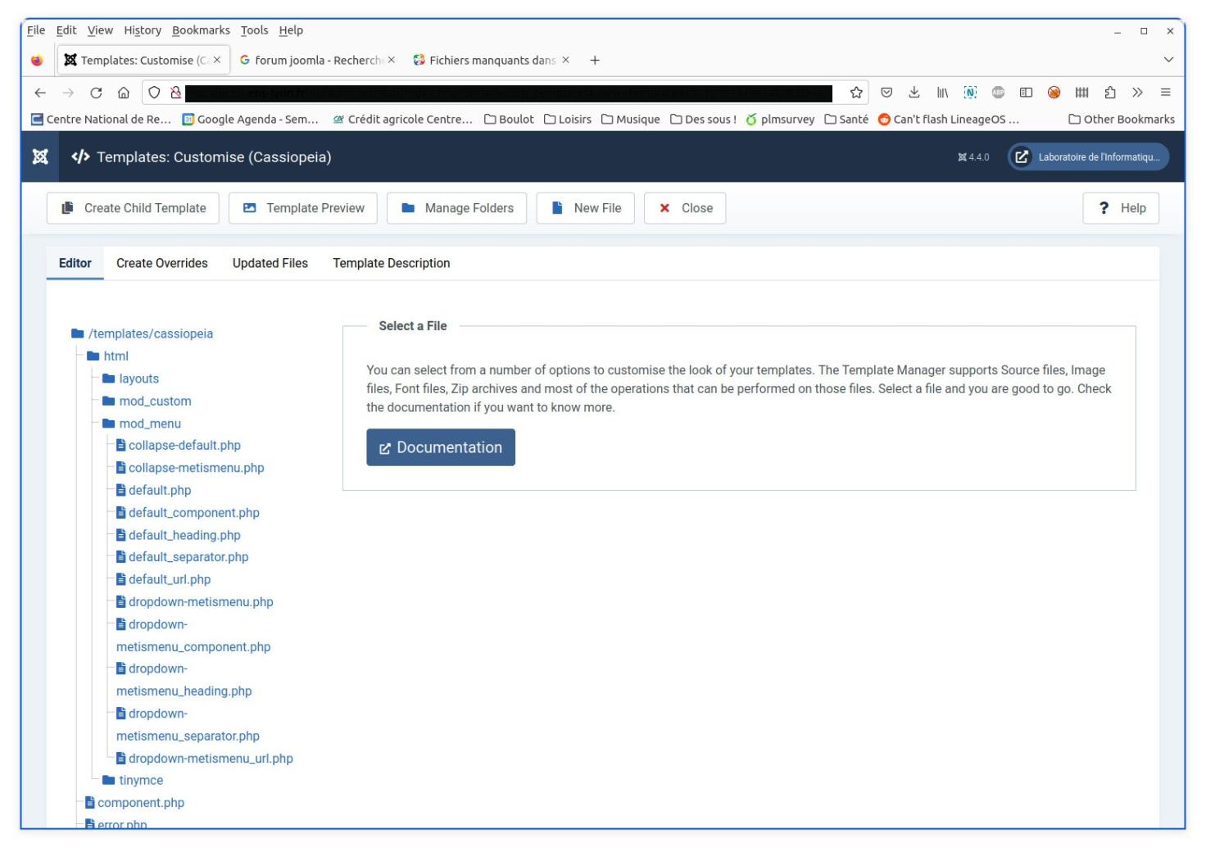
Task: Open the html folder icon
Action: 93,356
